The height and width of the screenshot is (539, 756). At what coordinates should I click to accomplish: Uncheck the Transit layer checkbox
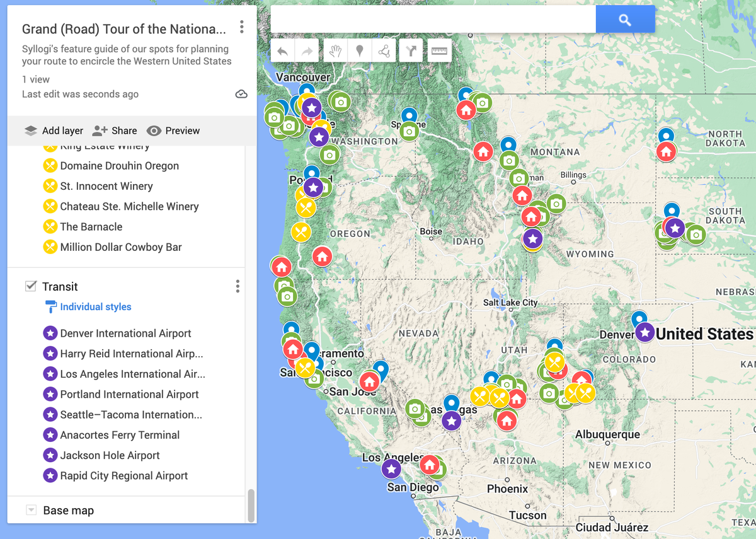click(30, 286)
